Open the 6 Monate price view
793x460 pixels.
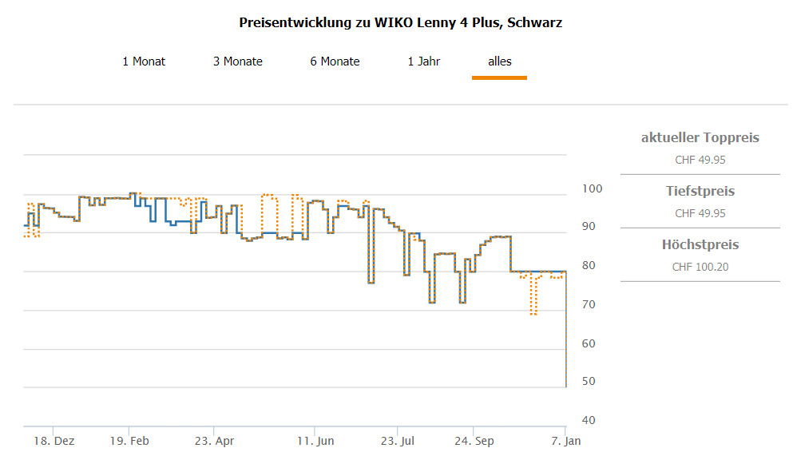[x=335, y=61]
